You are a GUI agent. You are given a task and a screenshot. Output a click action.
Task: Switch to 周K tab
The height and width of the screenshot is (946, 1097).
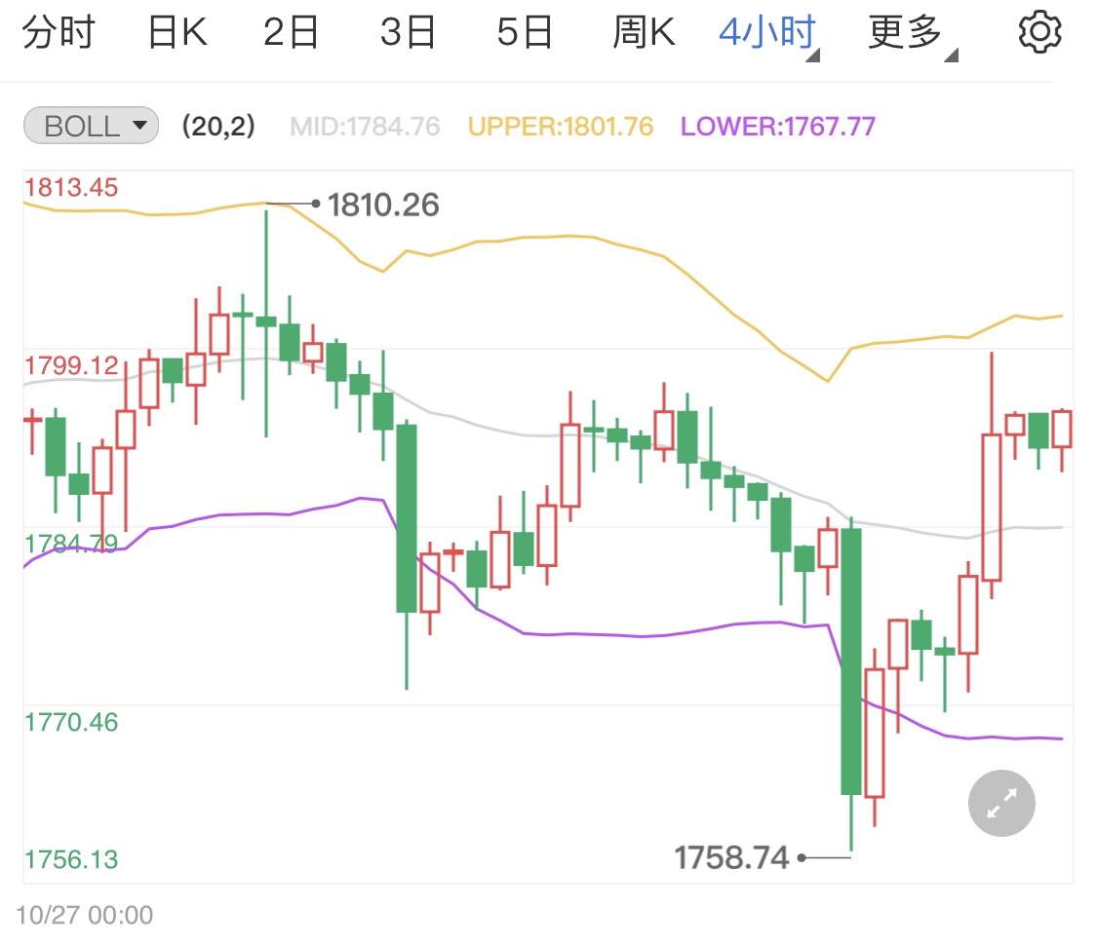pyautogui.click(x=644, y=32)
